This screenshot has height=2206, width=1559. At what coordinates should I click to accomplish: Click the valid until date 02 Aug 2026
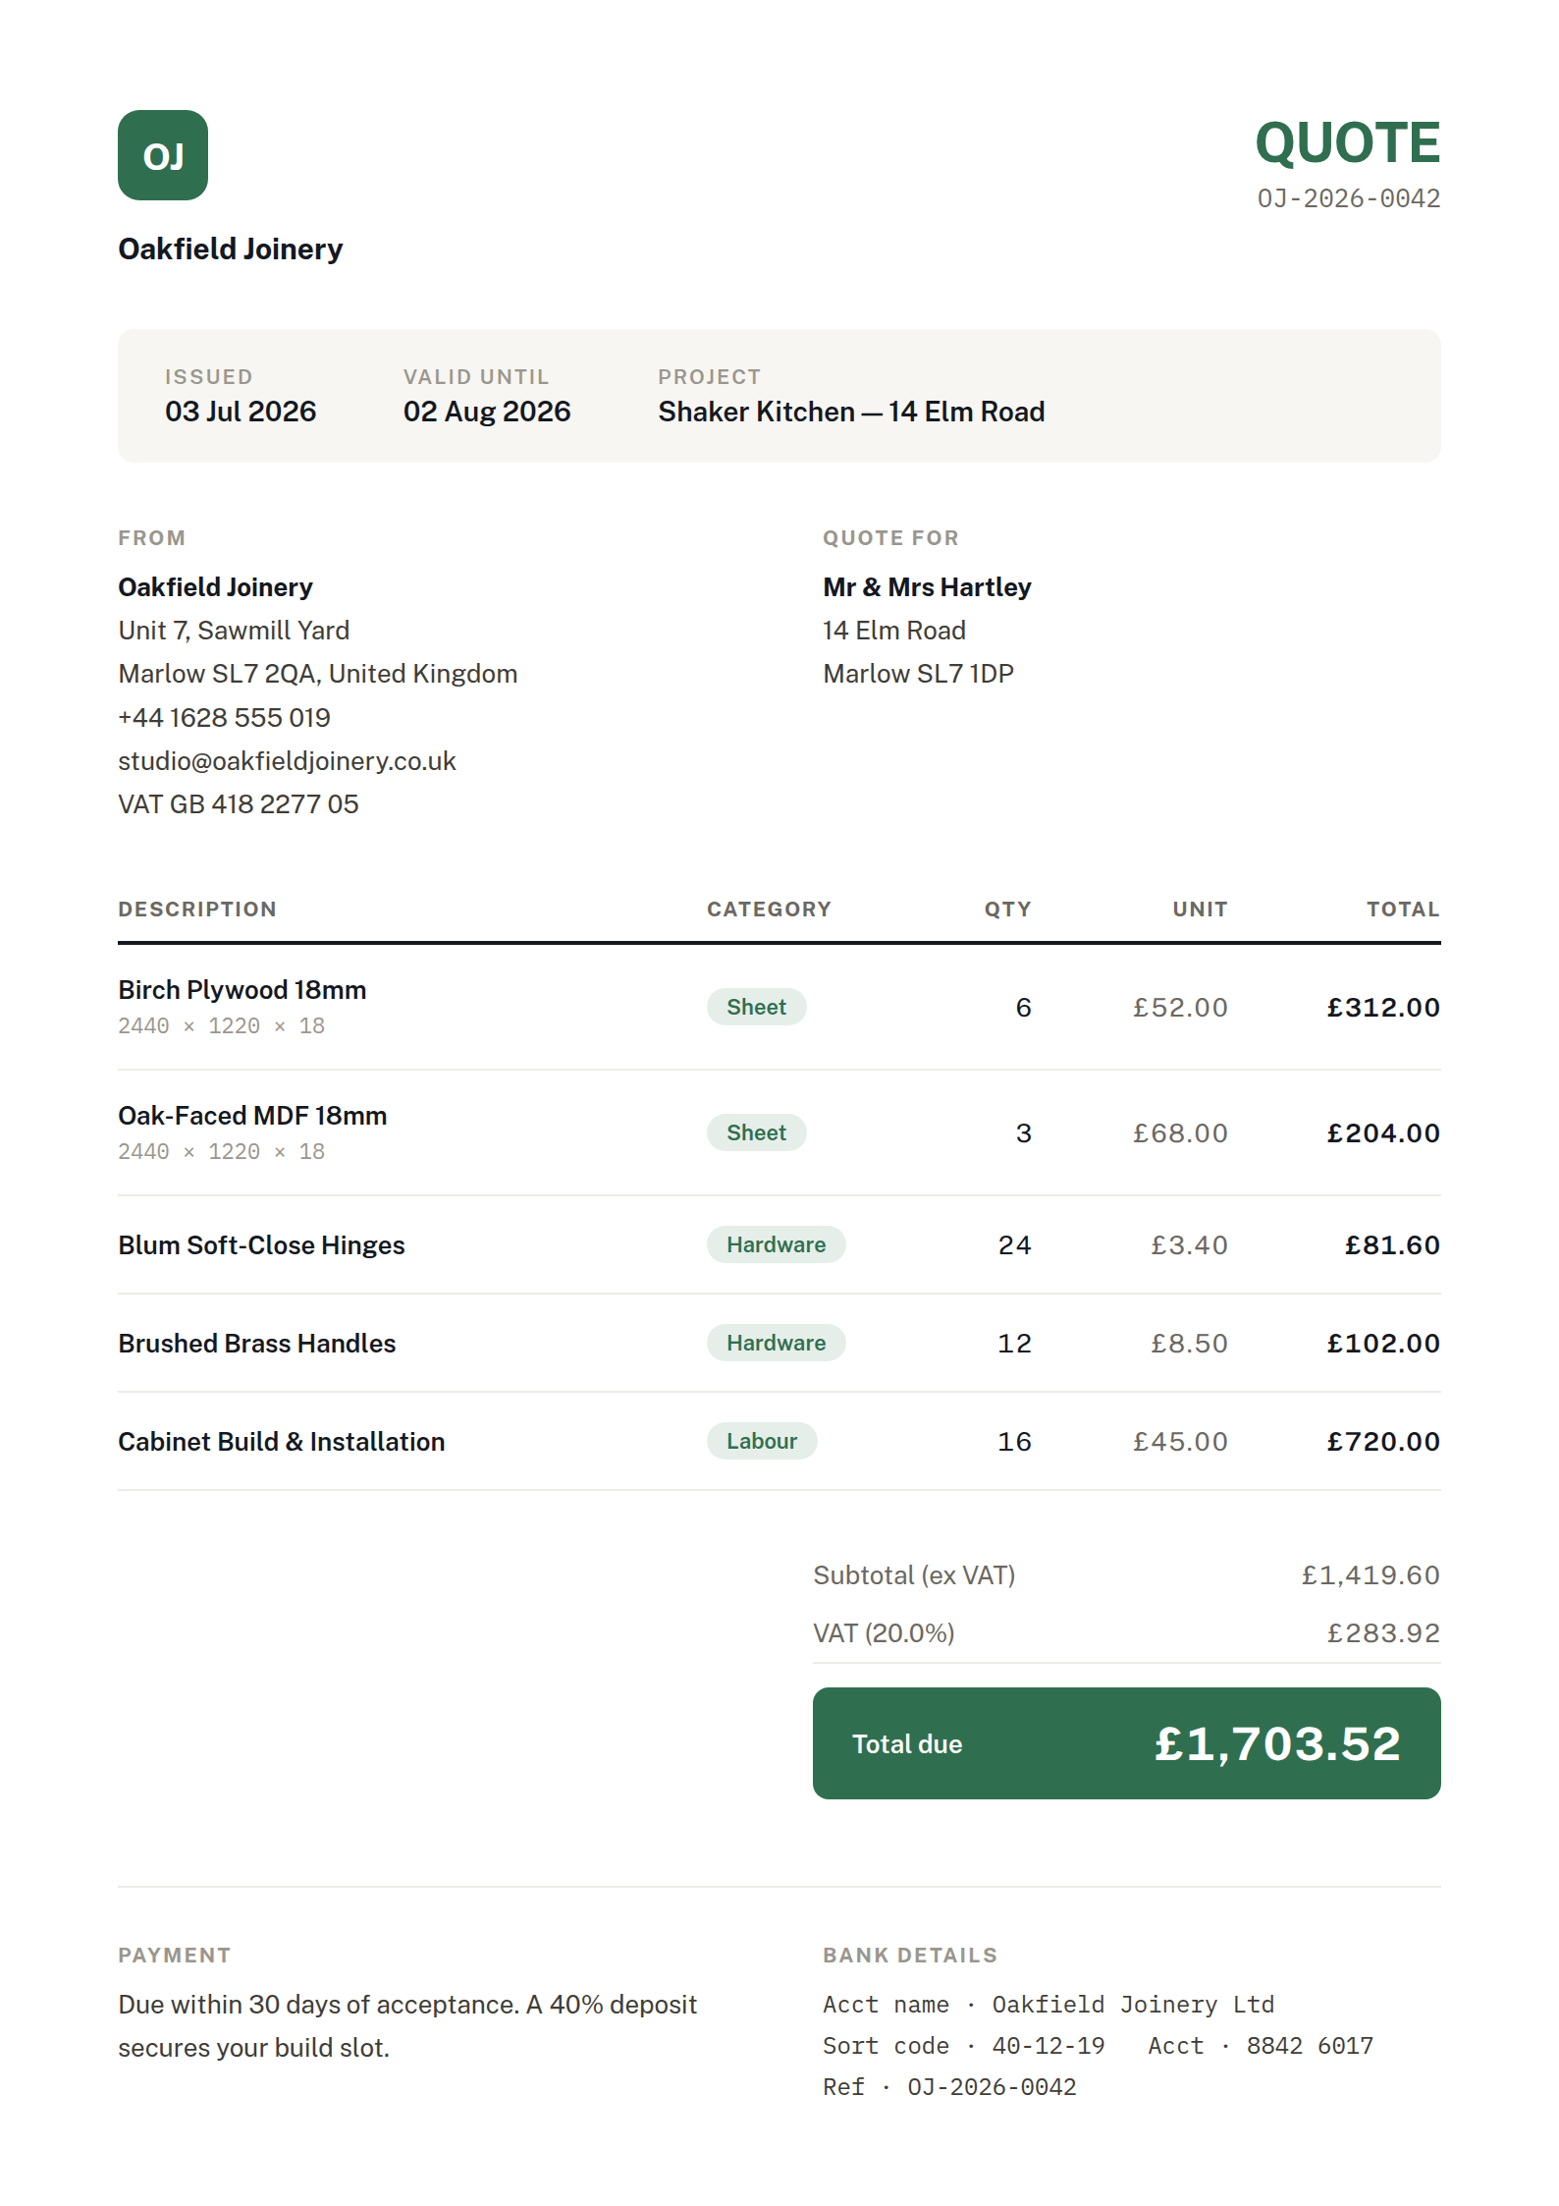tap(487, 412)
